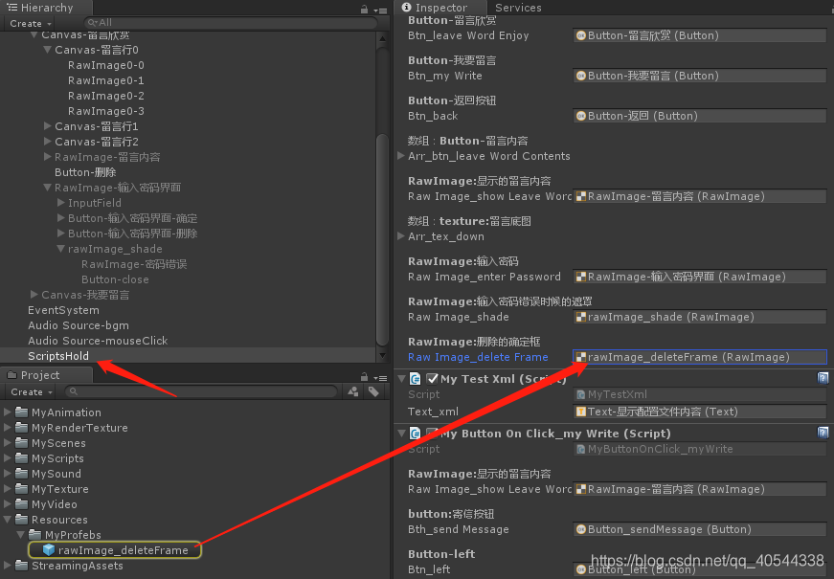
Task: Disable the My Test Xml script checkbox
Action: tap(432, 379)
